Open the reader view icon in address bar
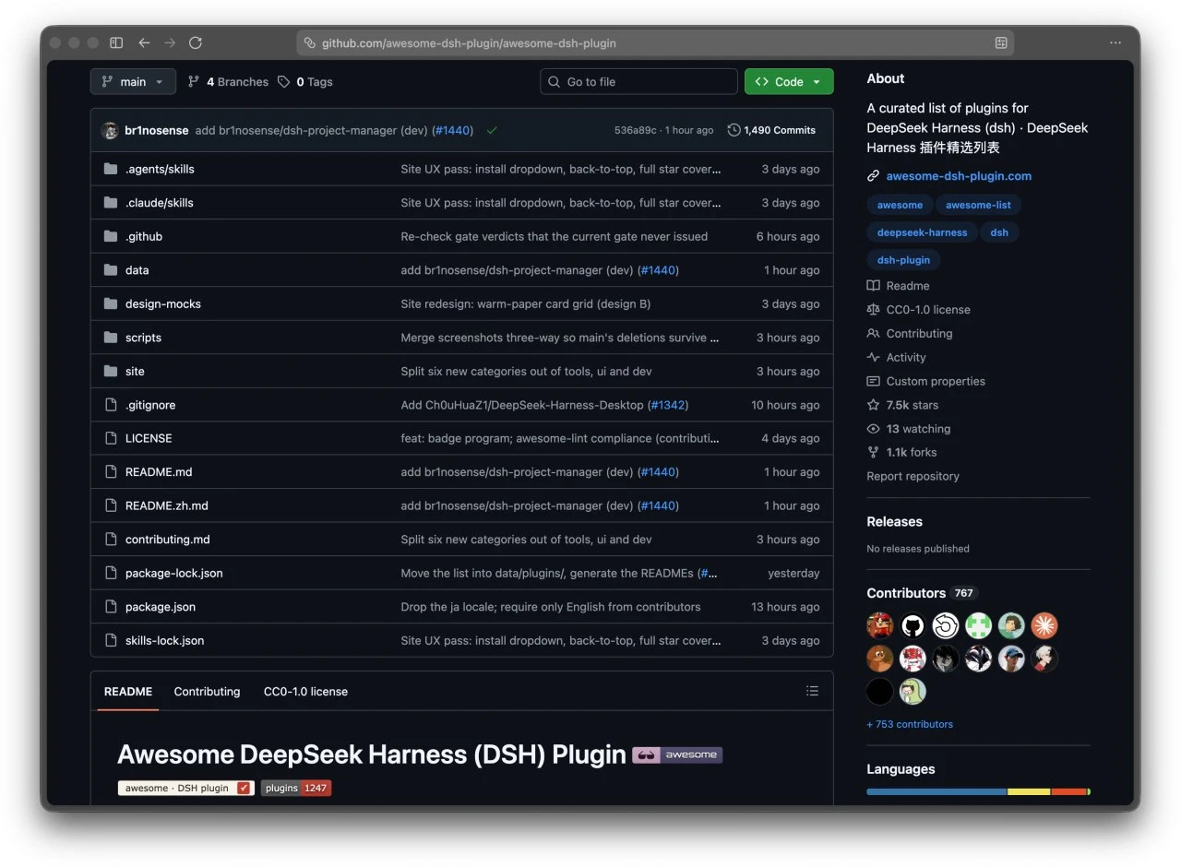This screenshot has width=1181, height=867. tap(1001, 42)
